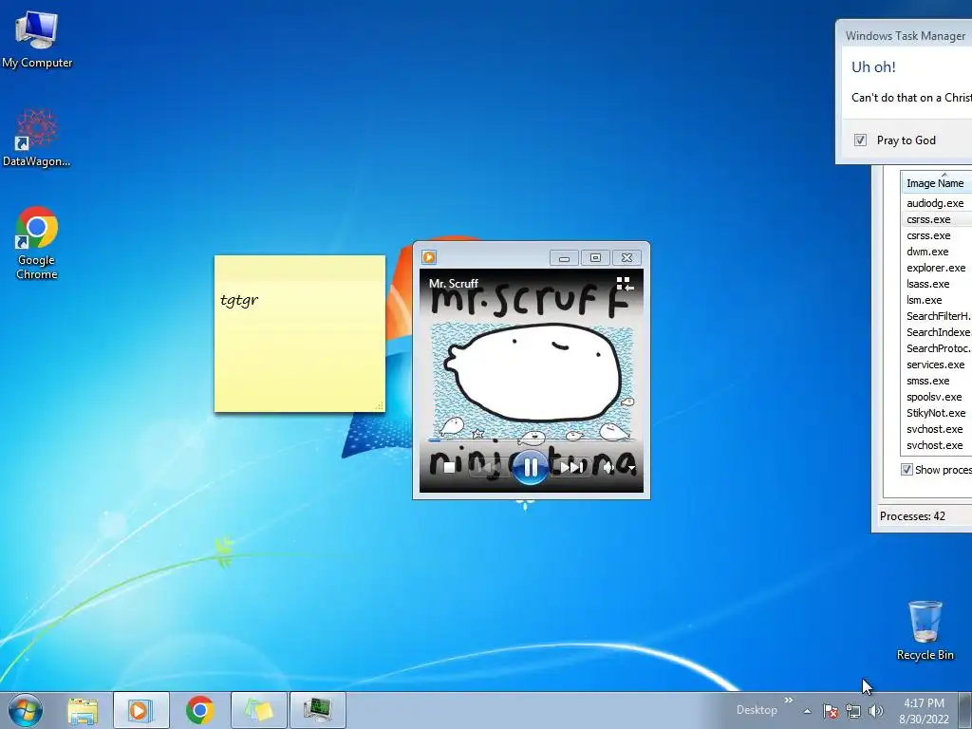Mute the Media Player volume
The width and height of the screenshot is (972, 729).
click(x=608, y=468)
